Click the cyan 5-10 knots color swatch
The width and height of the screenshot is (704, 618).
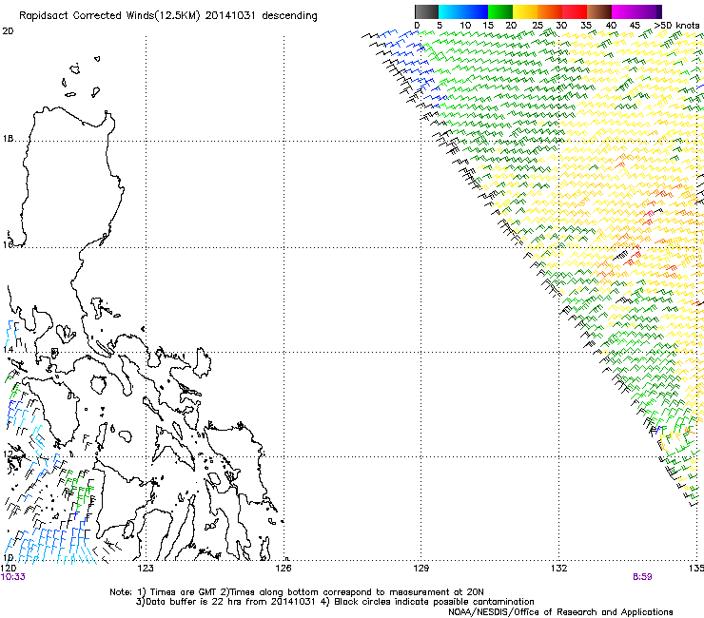451,11
